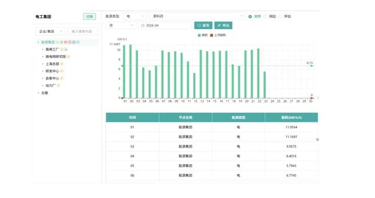
Task: Click the 6.4016 value in row 04
Action: click(291, 156)
